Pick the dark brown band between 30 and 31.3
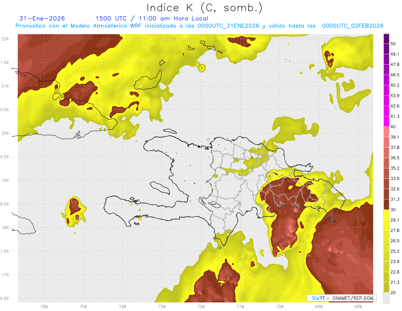The image size is (402, 311). click(386, 204)
